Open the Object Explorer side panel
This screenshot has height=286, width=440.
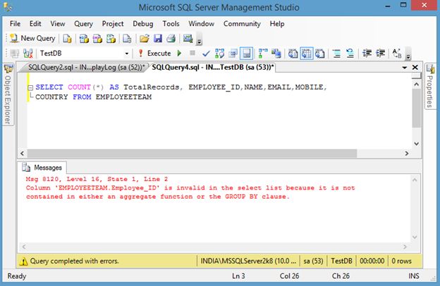point(8,95)
